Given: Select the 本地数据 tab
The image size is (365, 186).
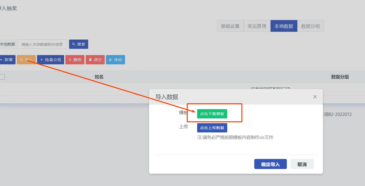Looking at the screenshot, I should tap(284, 26).
